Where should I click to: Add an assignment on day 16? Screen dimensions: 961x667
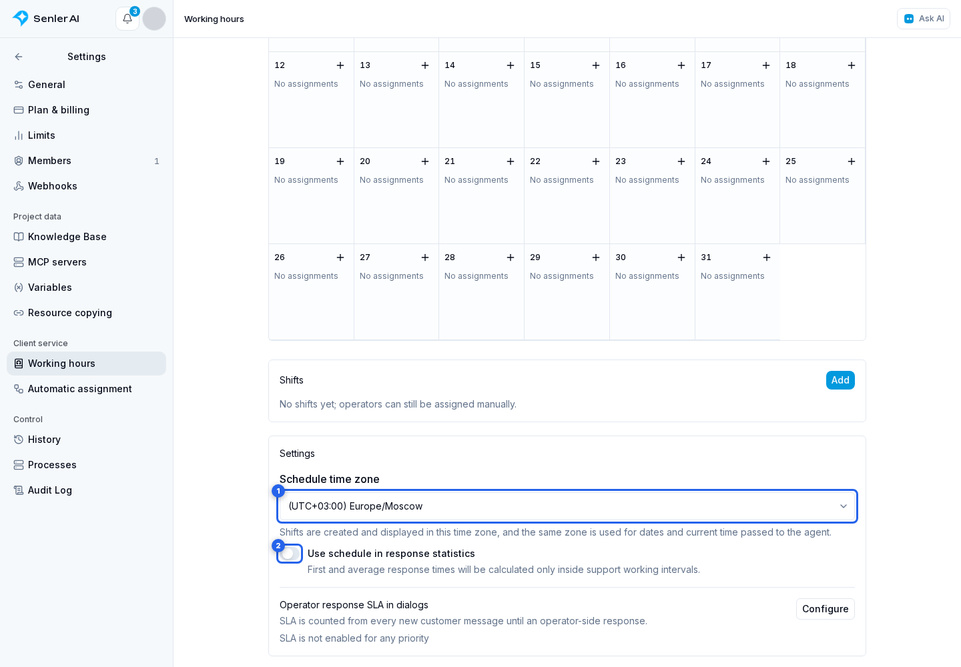click(x=681, y=65)
